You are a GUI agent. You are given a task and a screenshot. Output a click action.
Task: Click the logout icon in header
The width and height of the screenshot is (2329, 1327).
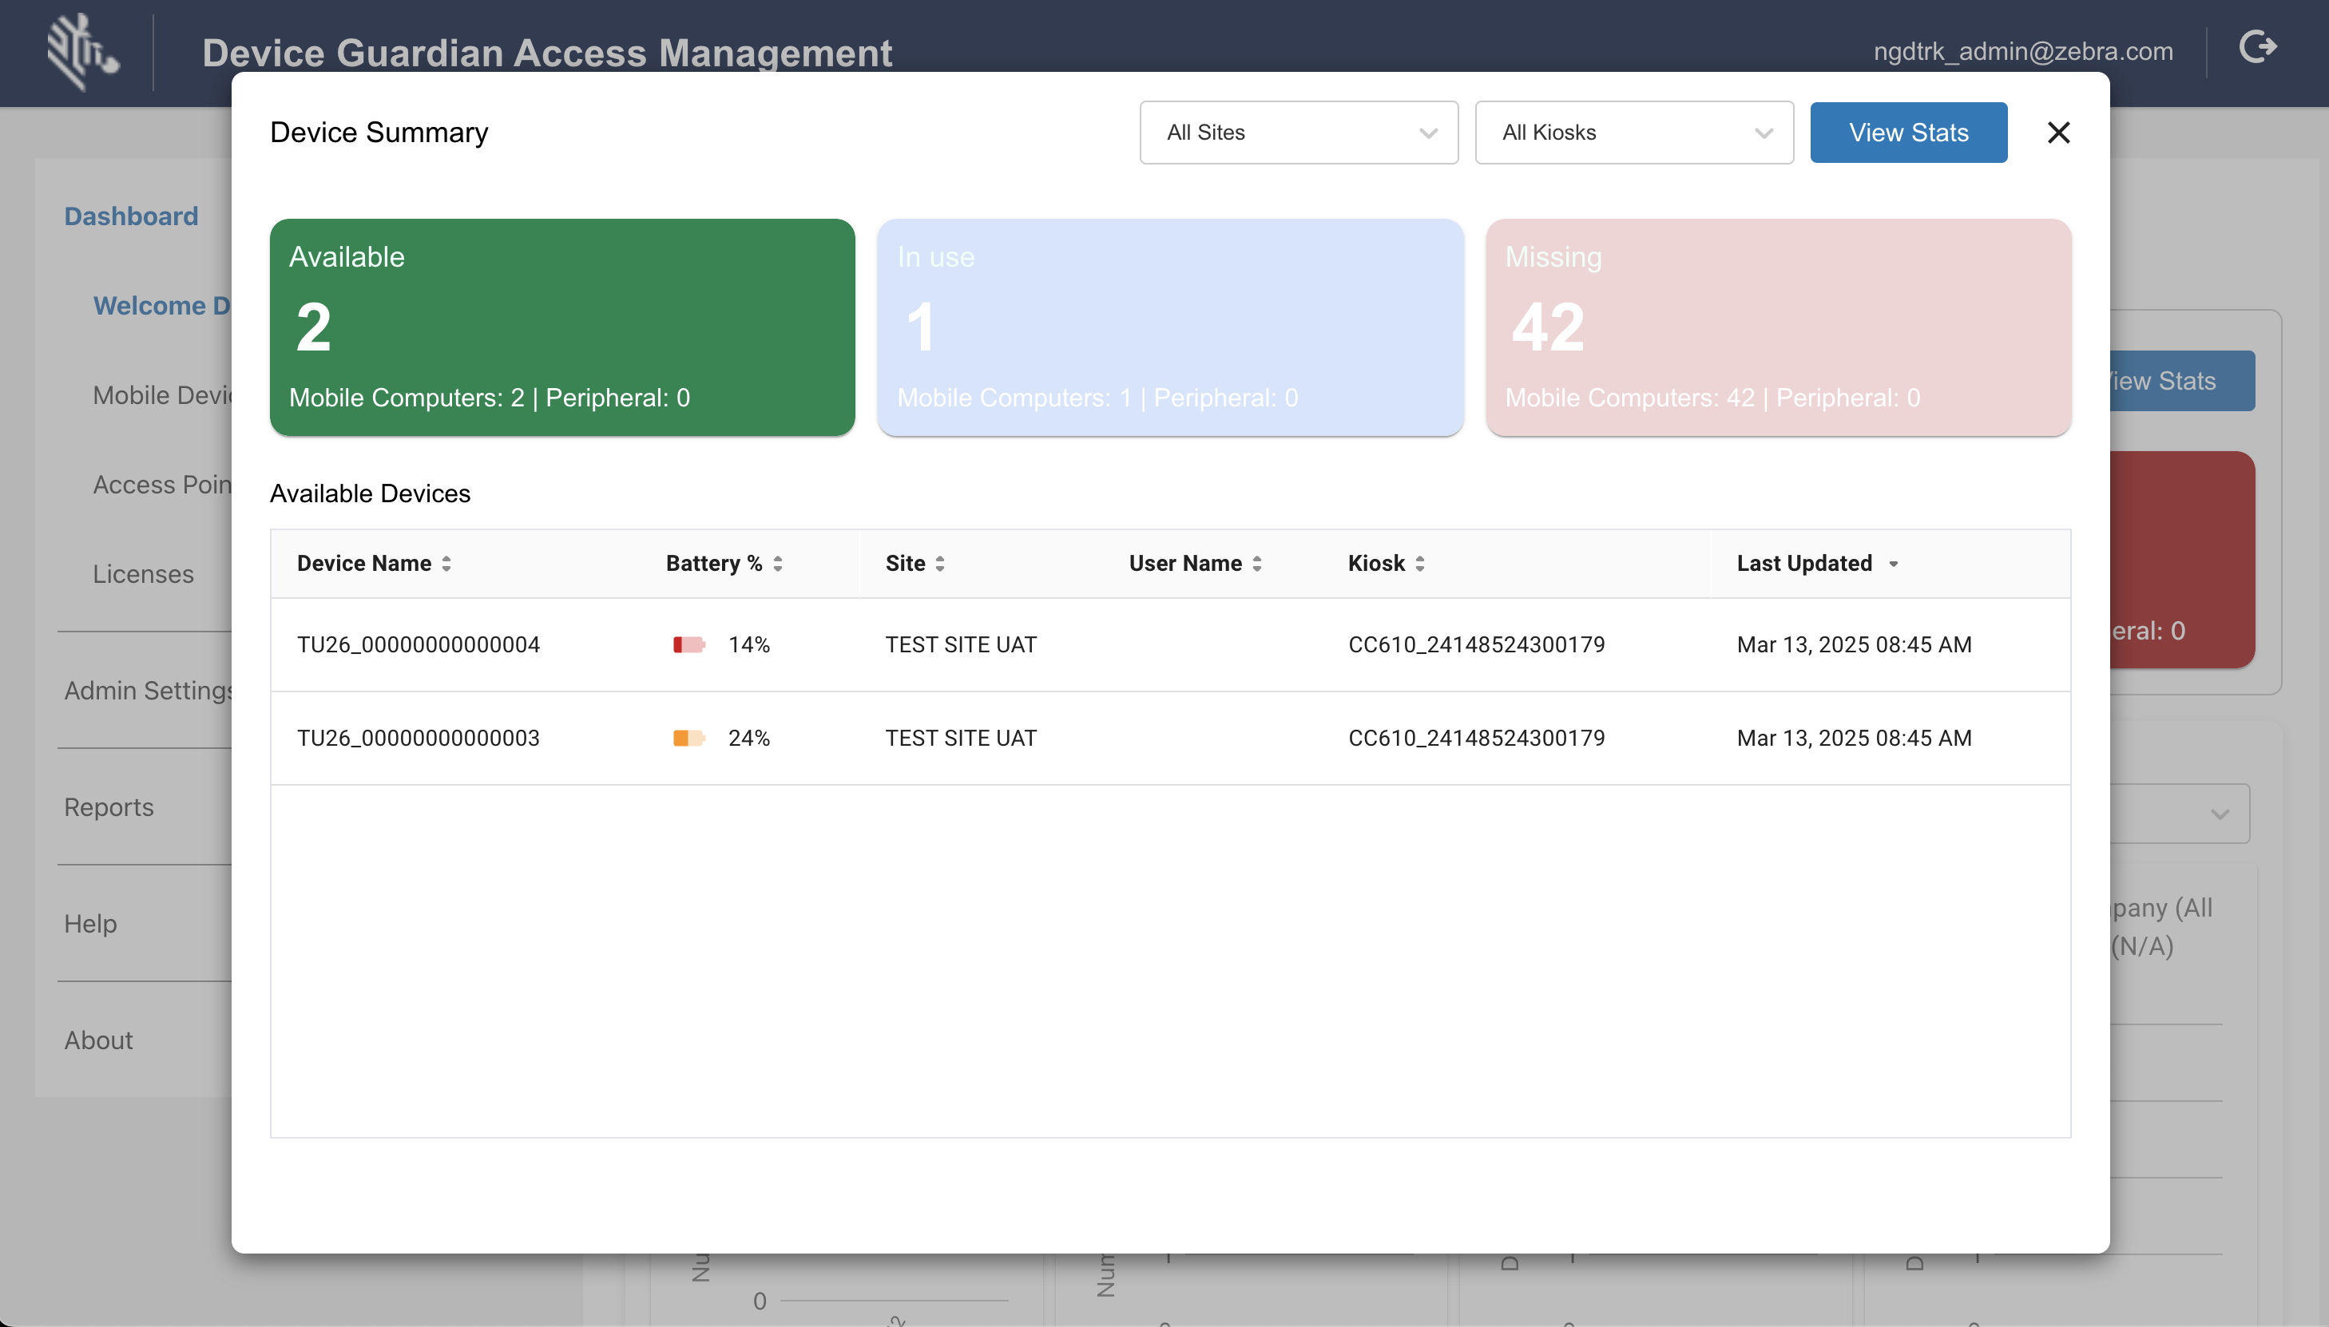coord(2257,47)
